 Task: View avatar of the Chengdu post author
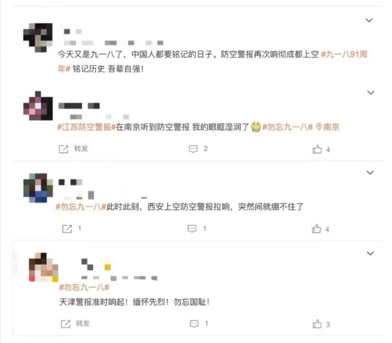pos(38,38)
